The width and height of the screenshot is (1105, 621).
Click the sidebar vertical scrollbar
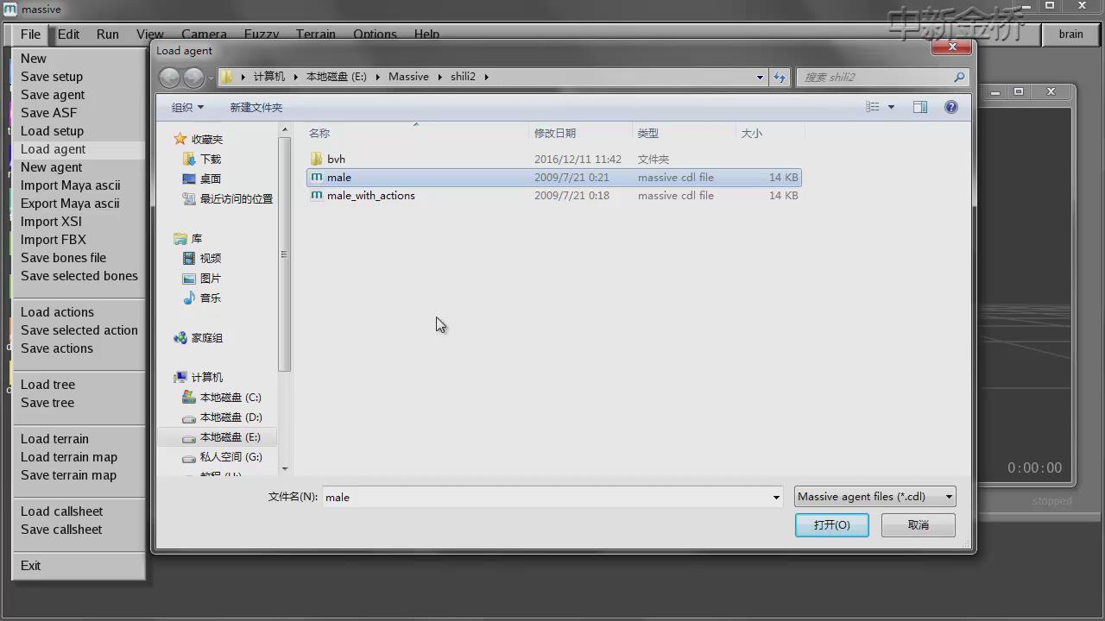(285, 254)
